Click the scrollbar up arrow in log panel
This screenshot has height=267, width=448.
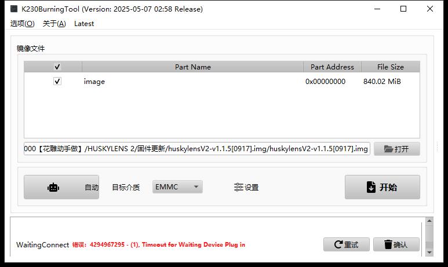click(x=429, y=221)
